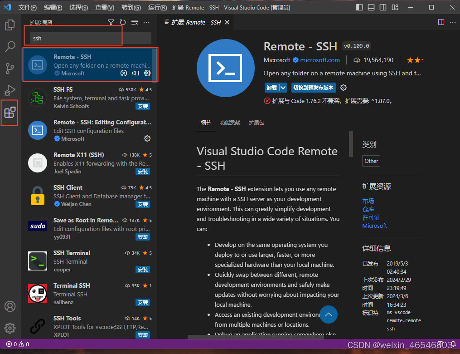The width and height of the screenshot is (460, 354).
Task: Install the SSH Terminal extension
Action: [x=143, y=270]
